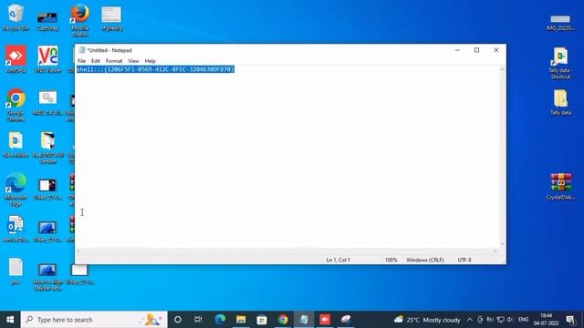584x328 pixels.
Task: Select the Tally data folder icon
Action: (x=560, y=102)
